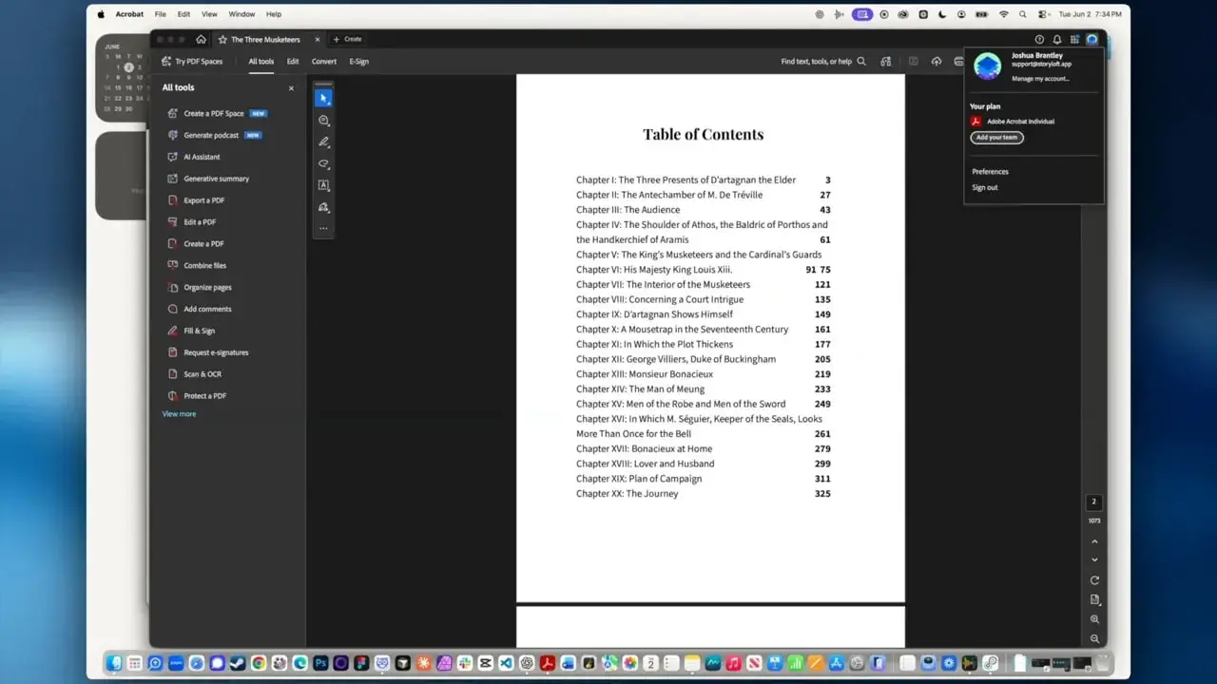Open Organize pages tool
The image size is (1217, 684).
tap(200, 287)
